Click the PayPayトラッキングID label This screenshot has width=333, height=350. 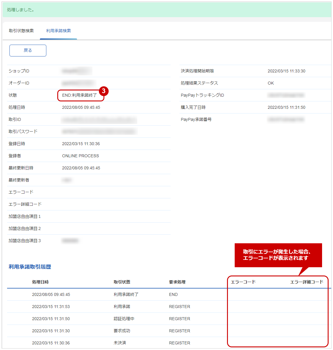tap(203, 95)
